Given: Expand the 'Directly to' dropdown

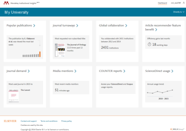Looking at the screenshot, I should pos(179,12).
